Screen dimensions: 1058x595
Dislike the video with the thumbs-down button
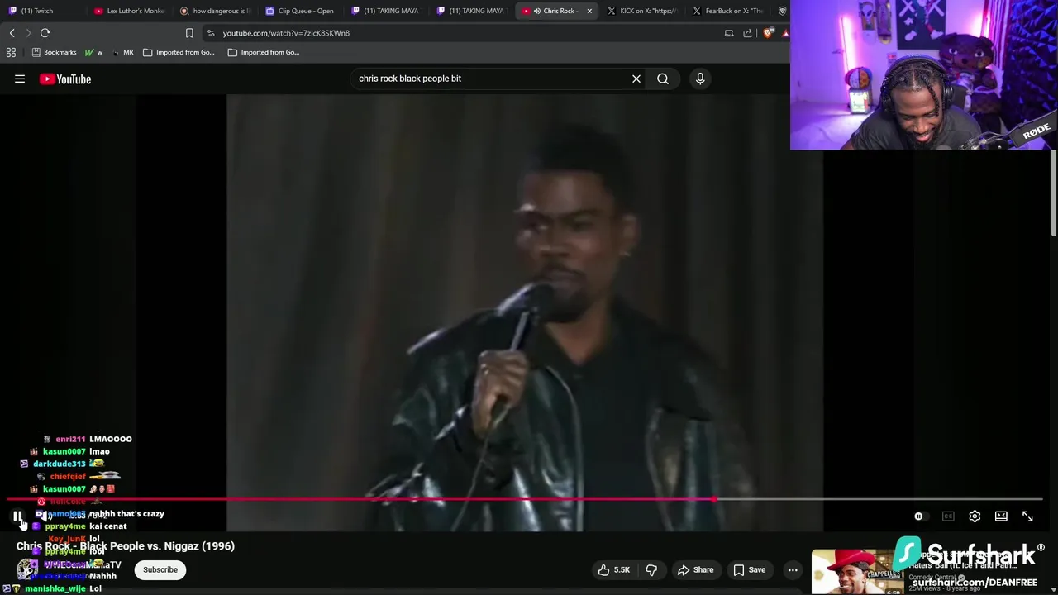click(651, 569)
